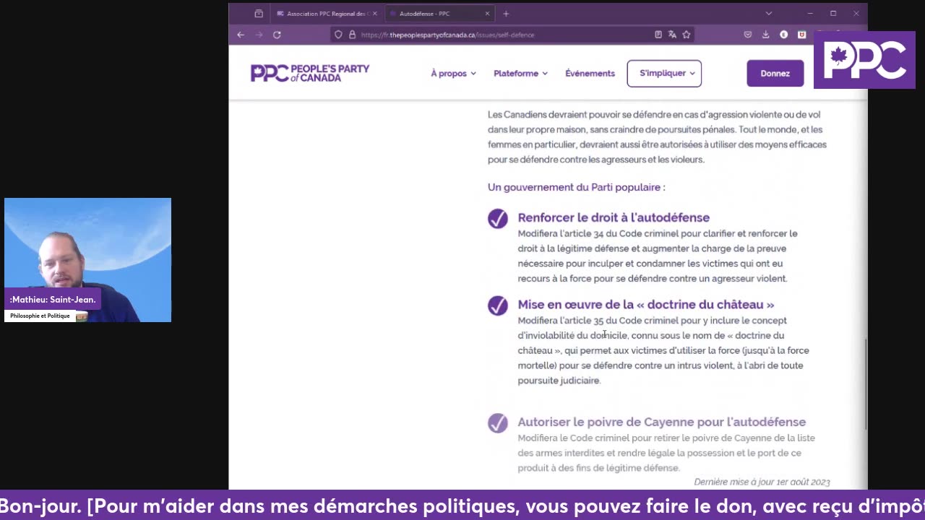Click the PPC maple leaf logo overlay
This screenshot has width=925, height=520.
click(x=864, y=60)
